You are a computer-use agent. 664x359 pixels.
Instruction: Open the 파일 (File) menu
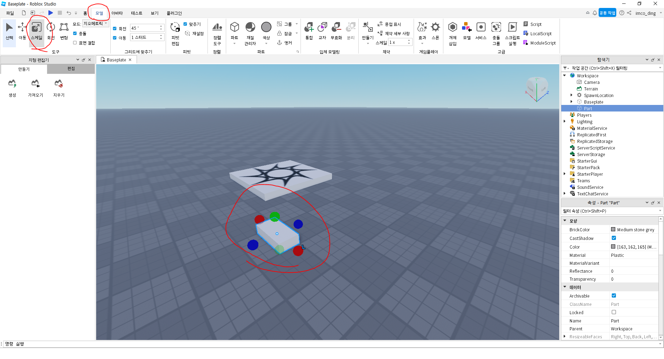pyautogui.click(x=10, y=13)
